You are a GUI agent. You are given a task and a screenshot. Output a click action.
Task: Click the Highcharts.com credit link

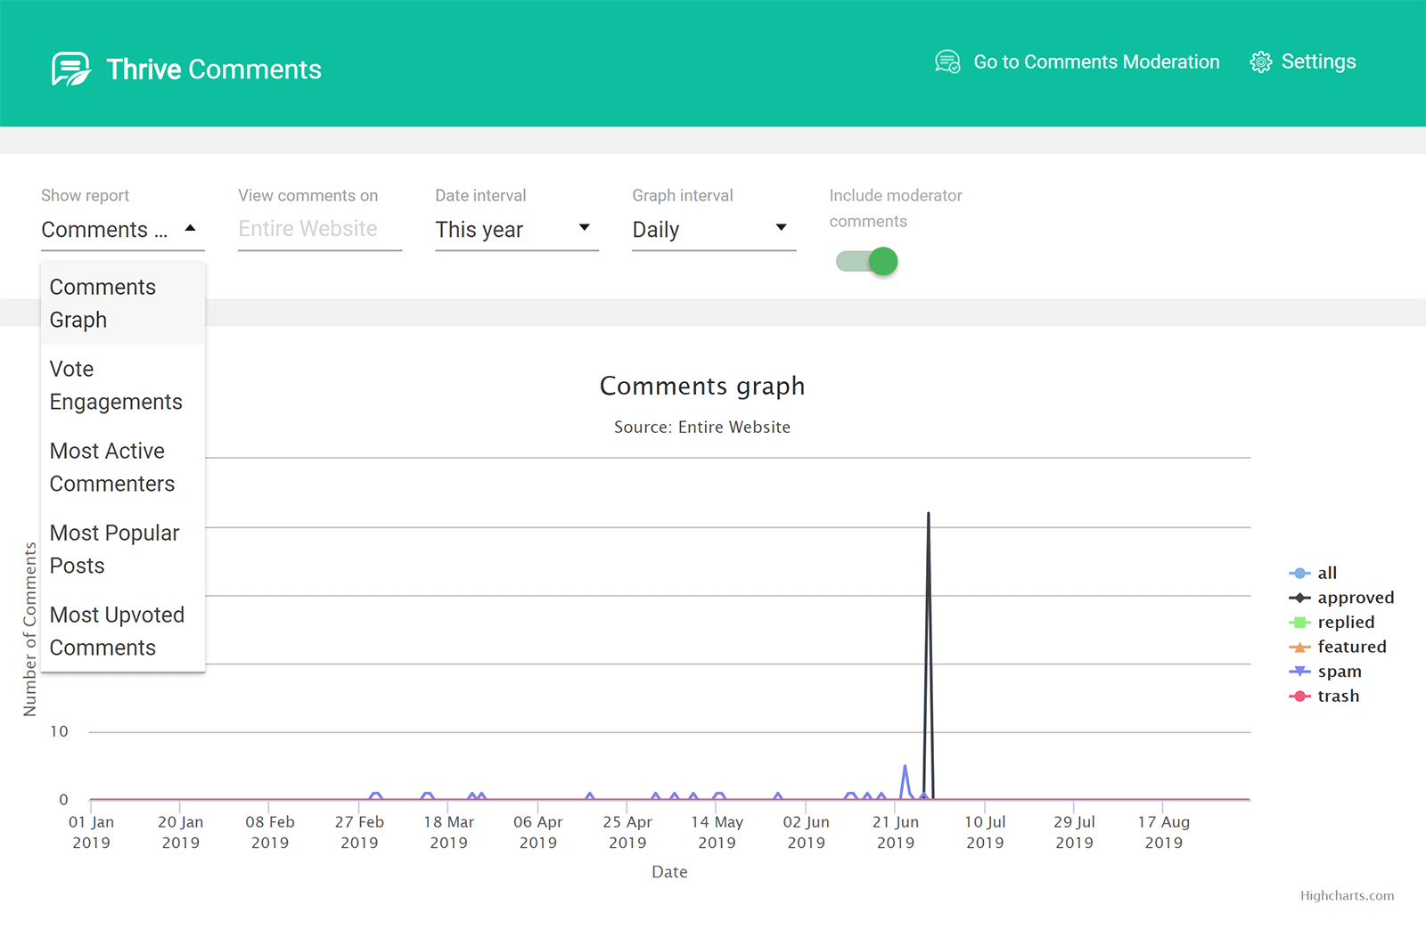pos(1347,896)
